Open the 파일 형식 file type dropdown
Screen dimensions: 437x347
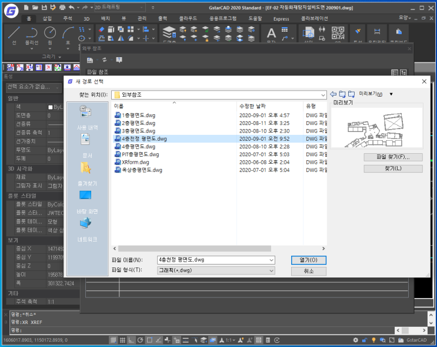click(x=216, y=270)
